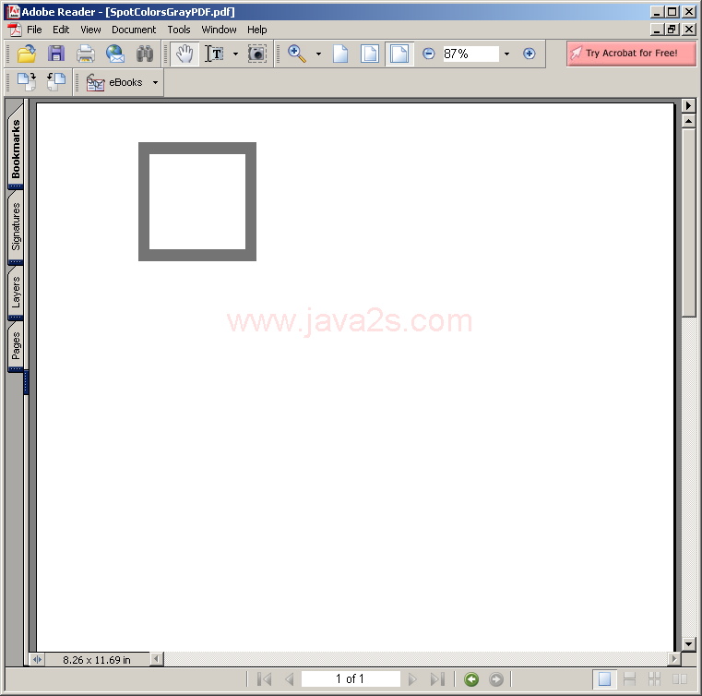702x696 pixels.
Task: Select the Zoom In magnifier tool
Action: pos(296,54)
